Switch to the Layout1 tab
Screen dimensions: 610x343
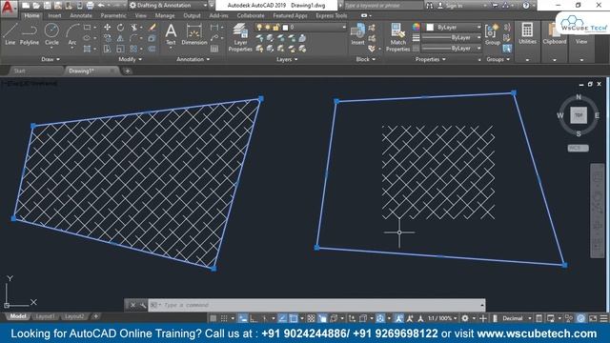point(45,316)
